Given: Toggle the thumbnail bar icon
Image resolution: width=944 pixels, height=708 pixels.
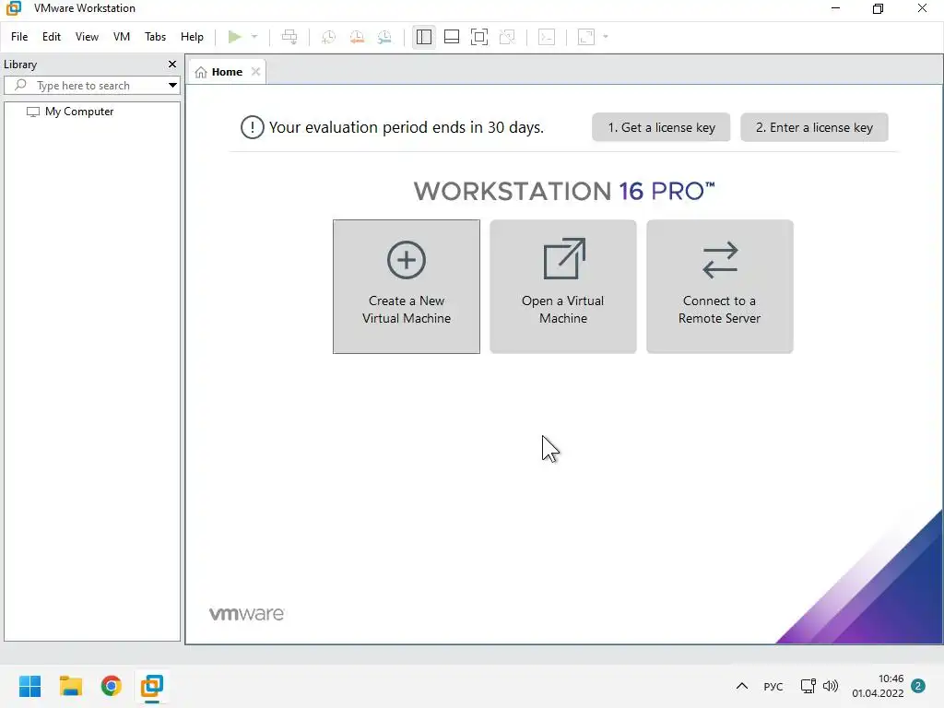Looking at the screenshot, I should point(452,37).
